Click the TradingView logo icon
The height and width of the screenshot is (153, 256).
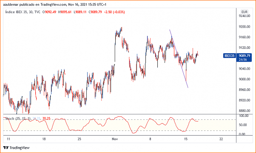point(6,147)
